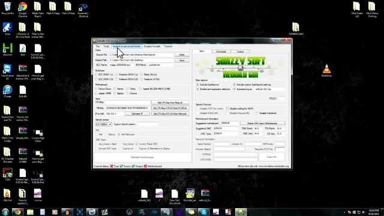
Task: Open the Tutorial menu
Action: pos(168,46)
